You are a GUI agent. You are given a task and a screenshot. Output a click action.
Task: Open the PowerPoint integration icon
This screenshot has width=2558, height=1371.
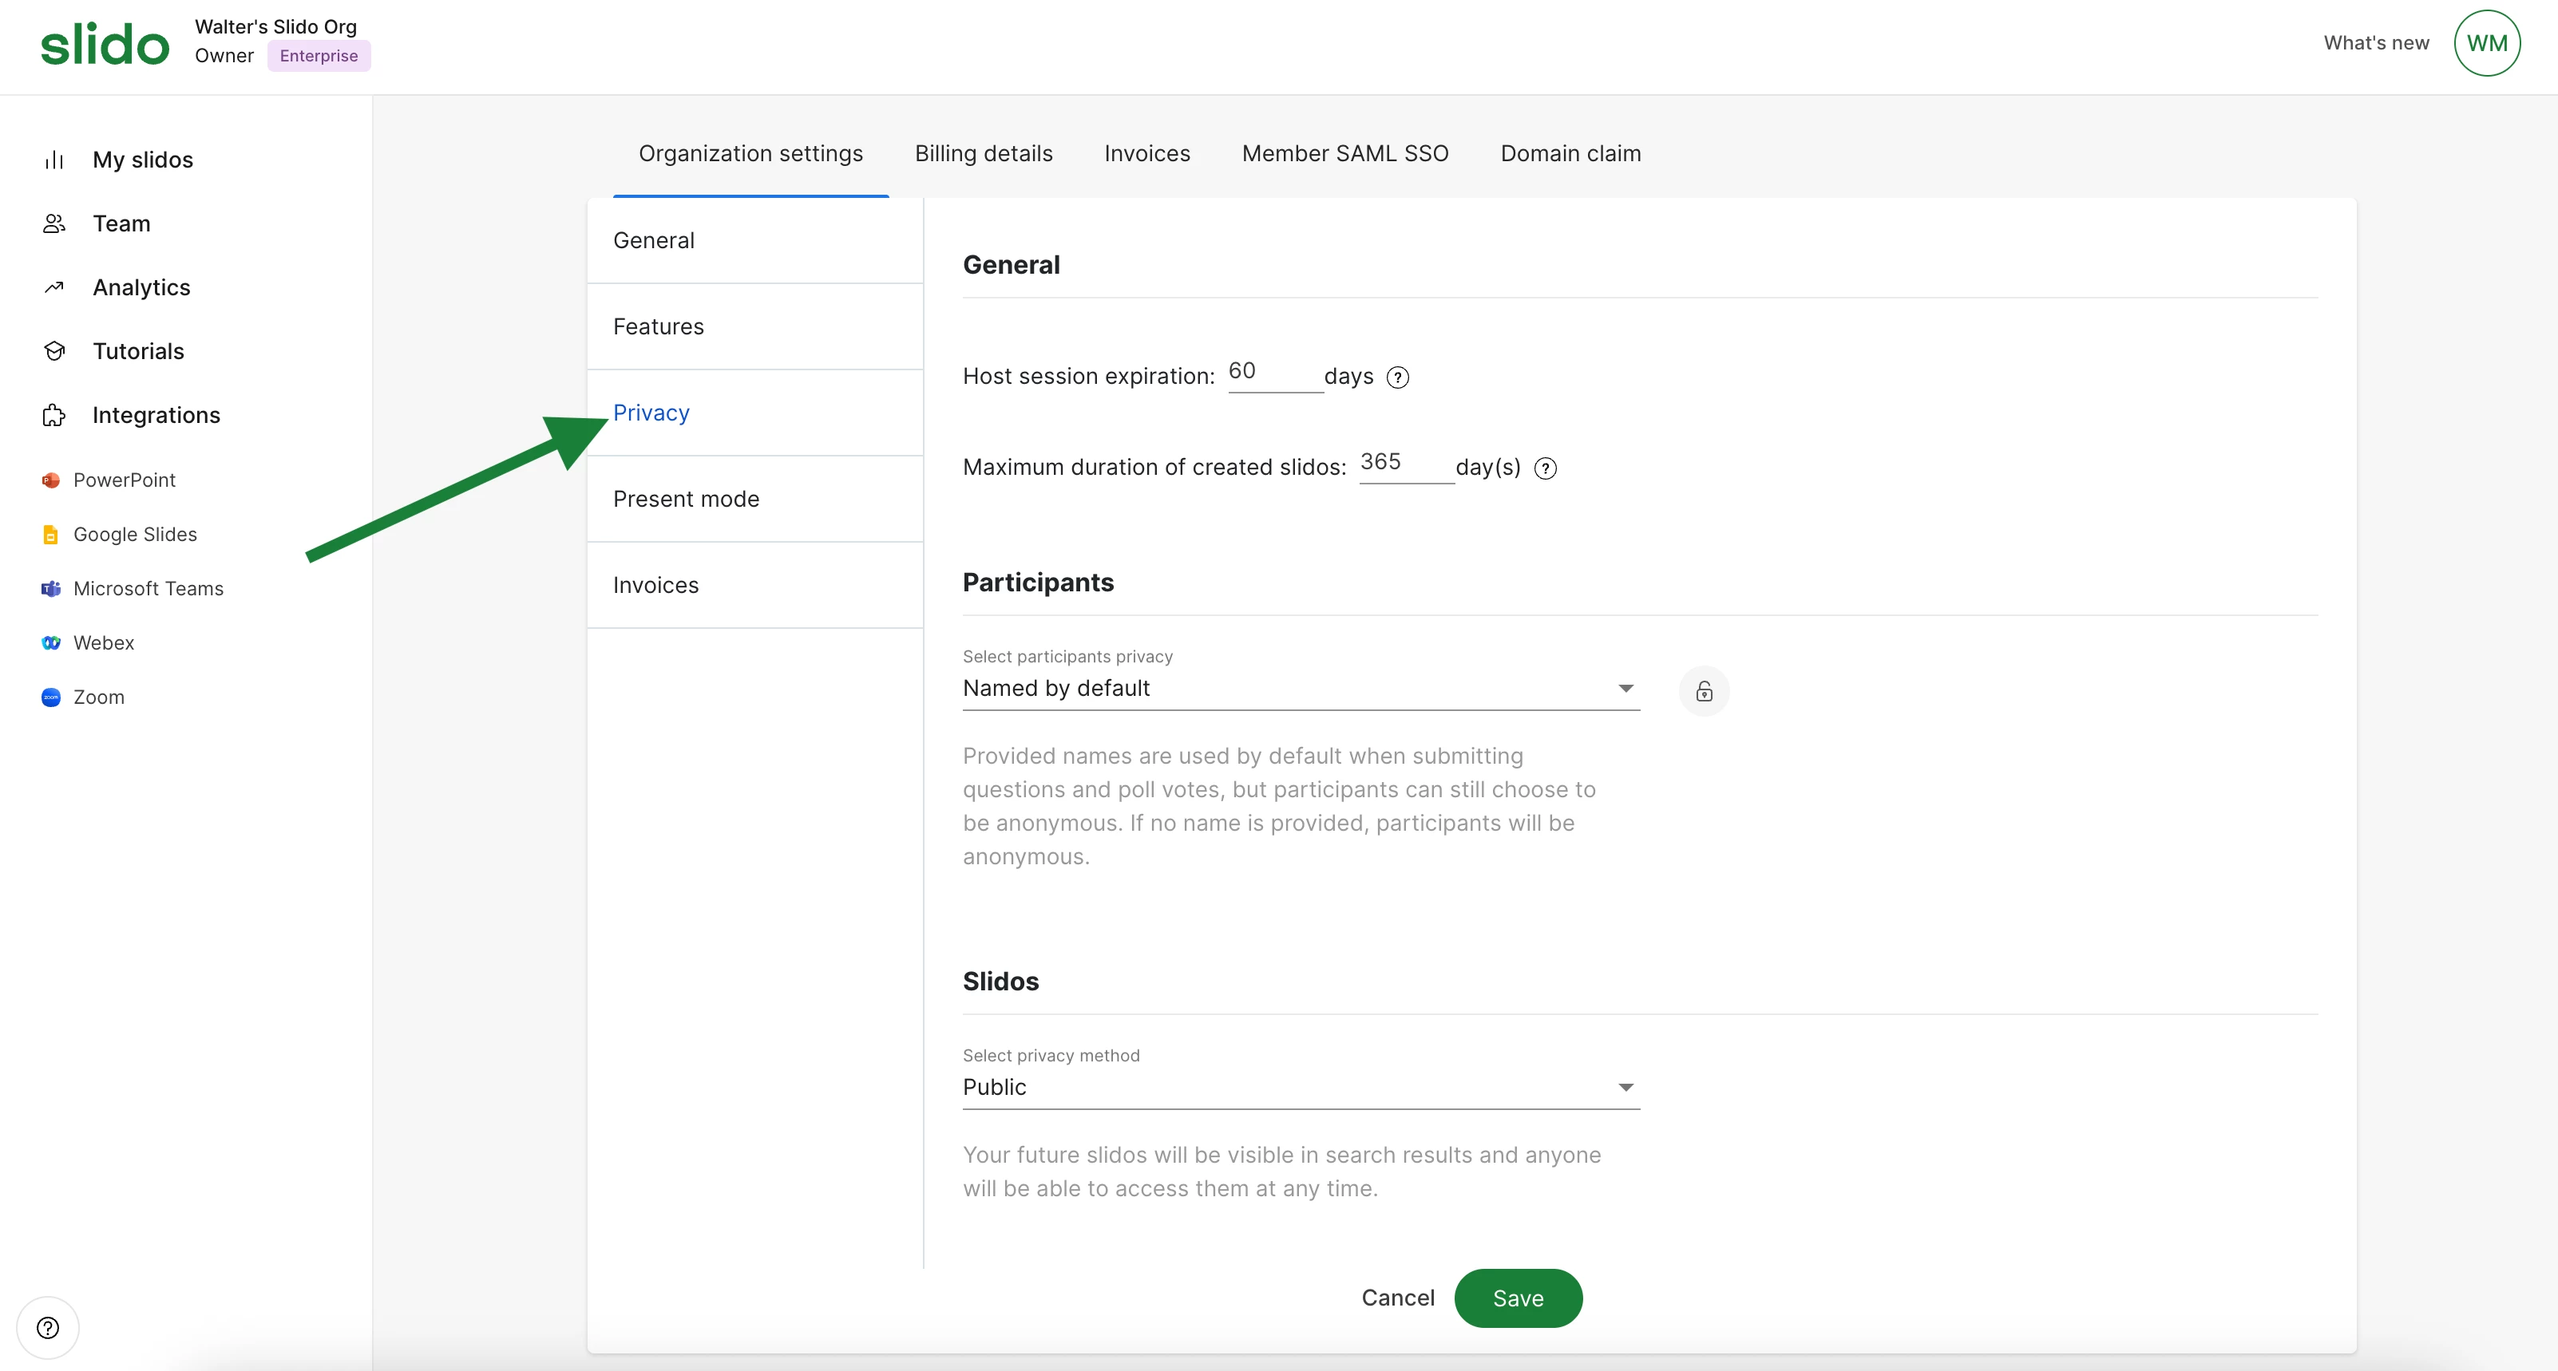tap(50, 480)
